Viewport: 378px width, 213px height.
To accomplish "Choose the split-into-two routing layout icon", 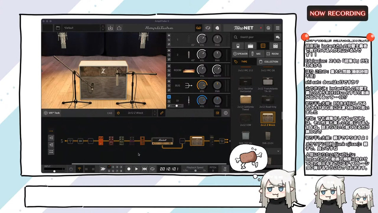I will [51, 138].
